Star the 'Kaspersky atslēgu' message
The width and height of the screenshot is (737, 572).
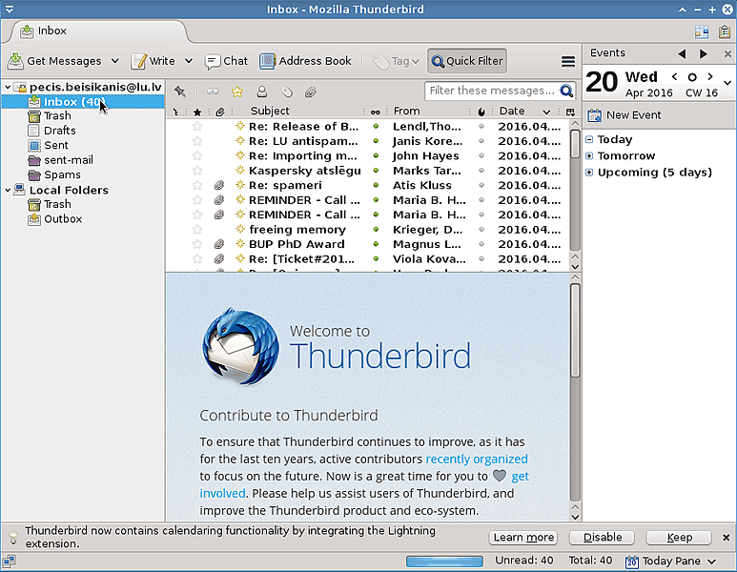[197, 171]
